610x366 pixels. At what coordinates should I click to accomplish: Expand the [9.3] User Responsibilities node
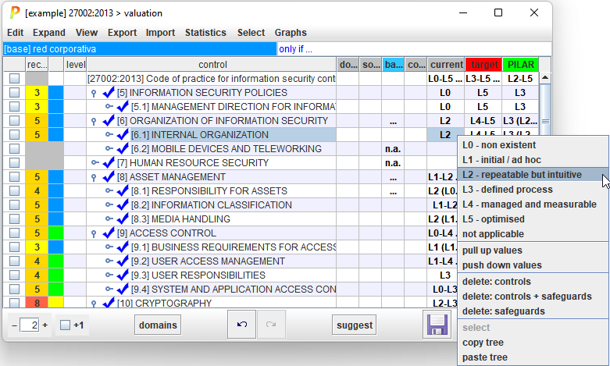109,275
